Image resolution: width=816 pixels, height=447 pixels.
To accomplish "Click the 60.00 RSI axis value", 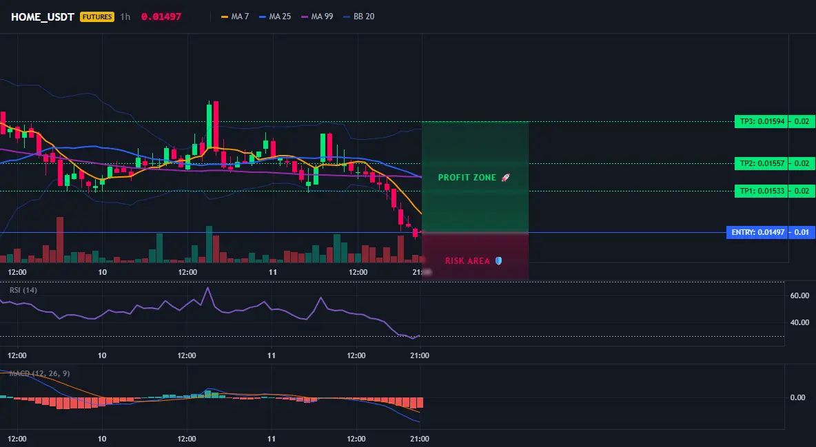I will point(799,295).
